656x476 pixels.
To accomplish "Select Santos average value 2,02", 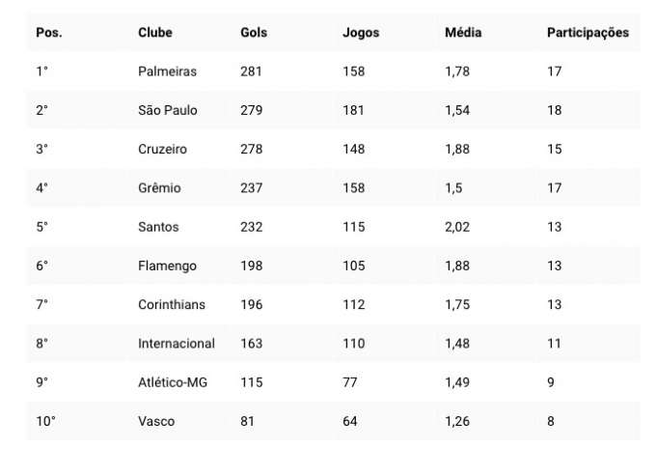I will coord(457,227).
